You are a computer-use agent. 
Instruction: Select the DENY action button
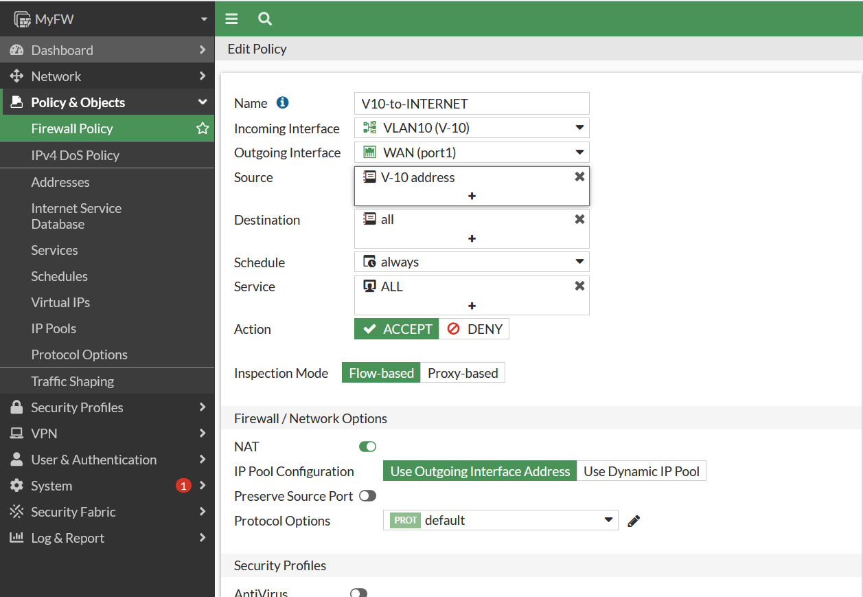click(474, 329)
